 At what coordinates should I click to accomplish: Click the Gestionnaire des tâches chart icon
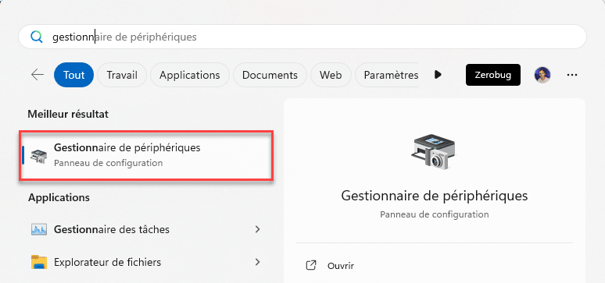38,230
